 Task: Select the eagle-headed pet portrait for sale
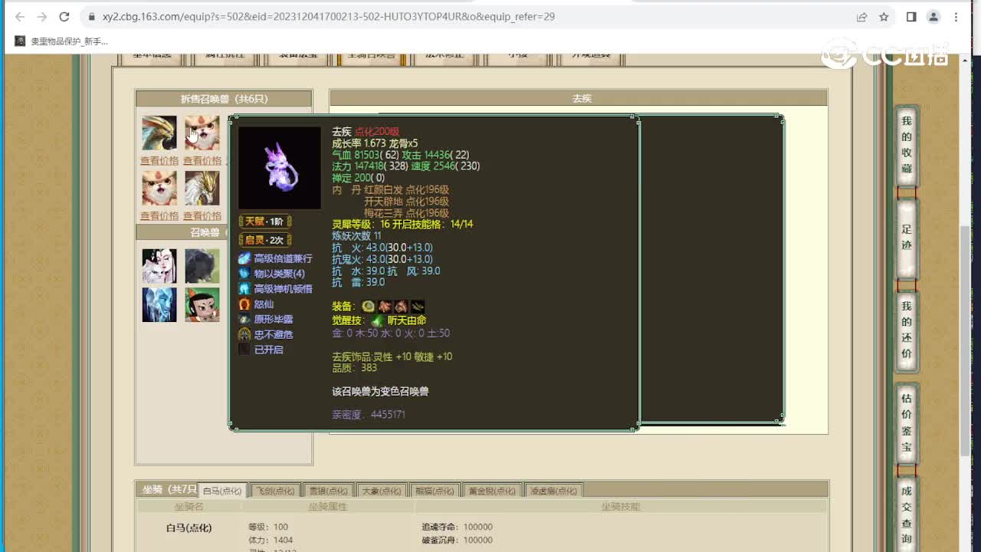tap(159, 133)
